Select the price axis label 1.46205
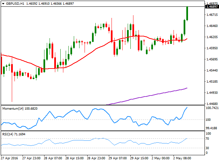The height and width of the screenshot is (162, 219). pos(212,37)
